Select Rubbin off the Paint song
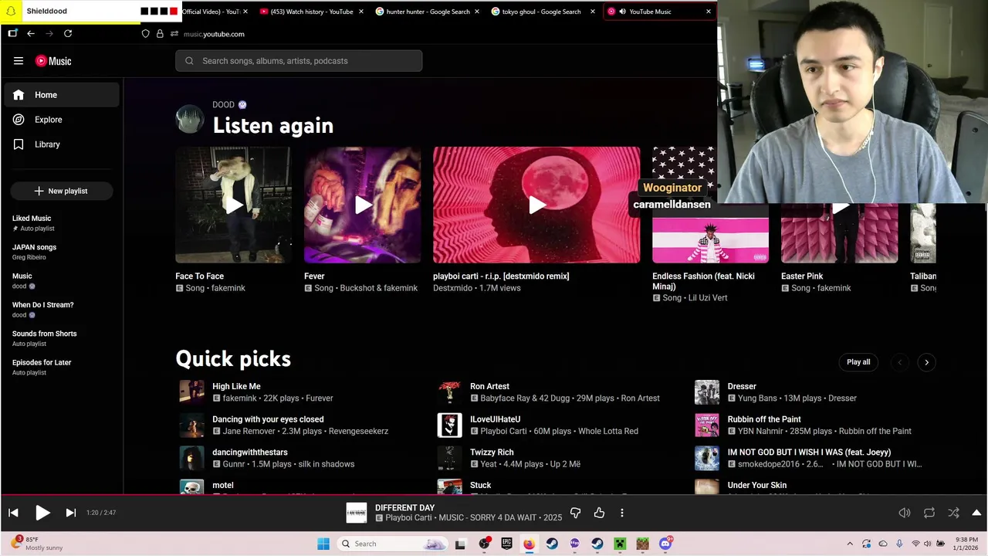Viewport: 988px width, 556px height. [764, 419]
